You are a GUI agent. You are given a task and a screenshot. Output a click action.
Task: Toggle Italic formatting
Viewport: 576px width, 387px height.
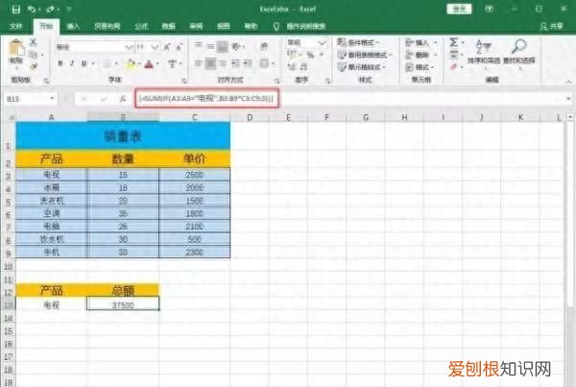[x=72, y=63]
